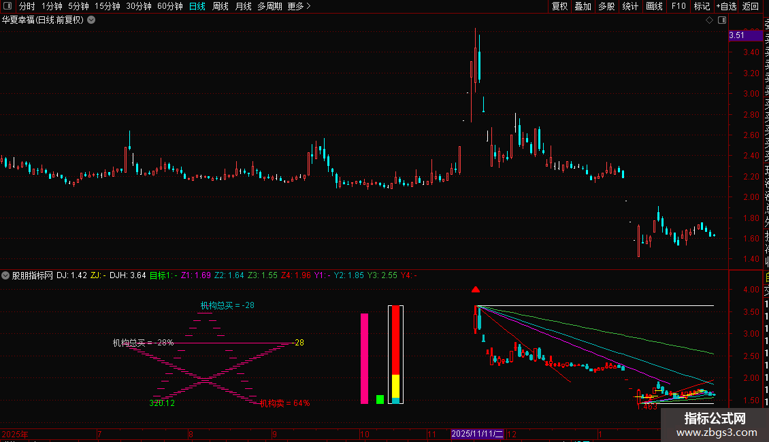Click the diamond icon above price axis
Viewport: 769px width, 442px height.
(x=709, y=20)
